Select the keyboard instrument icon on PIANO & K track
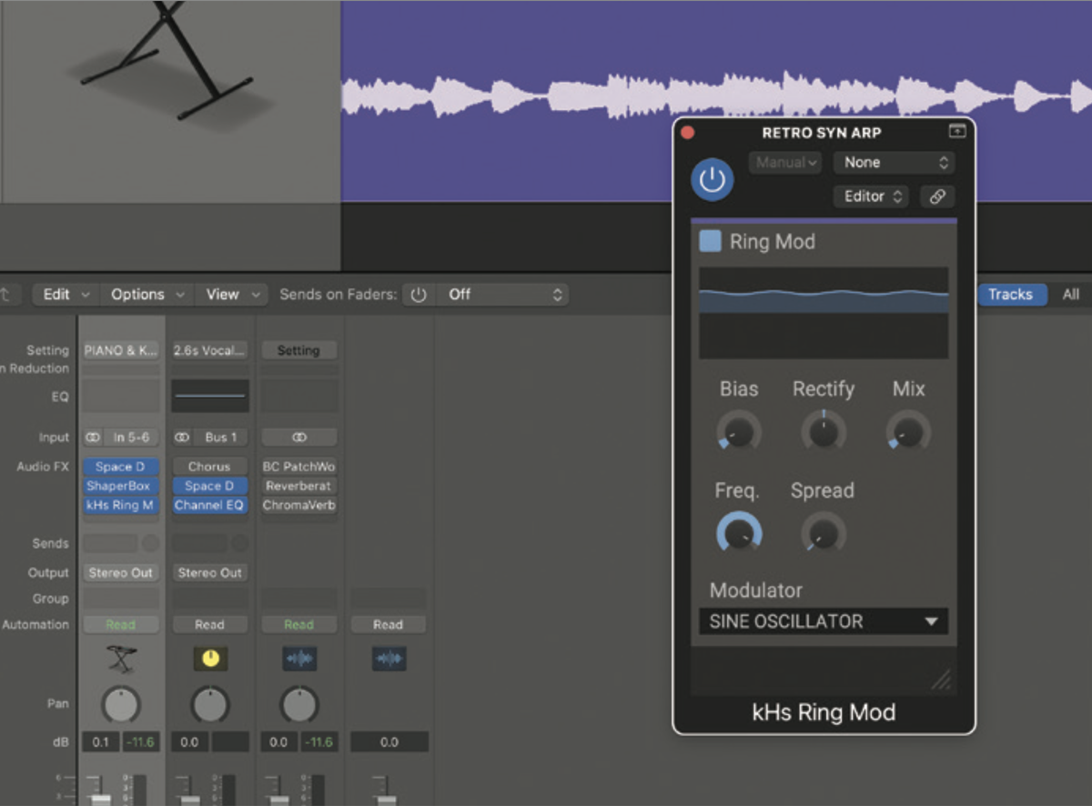This screenshot has width=1092, height=806. pos(119,659)
